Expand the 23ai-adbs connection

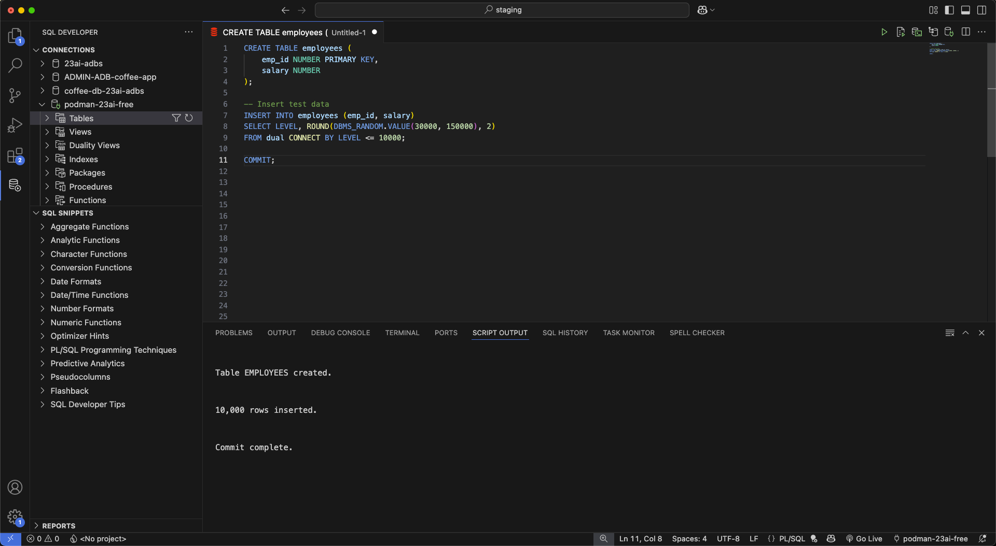click(43, 63)
